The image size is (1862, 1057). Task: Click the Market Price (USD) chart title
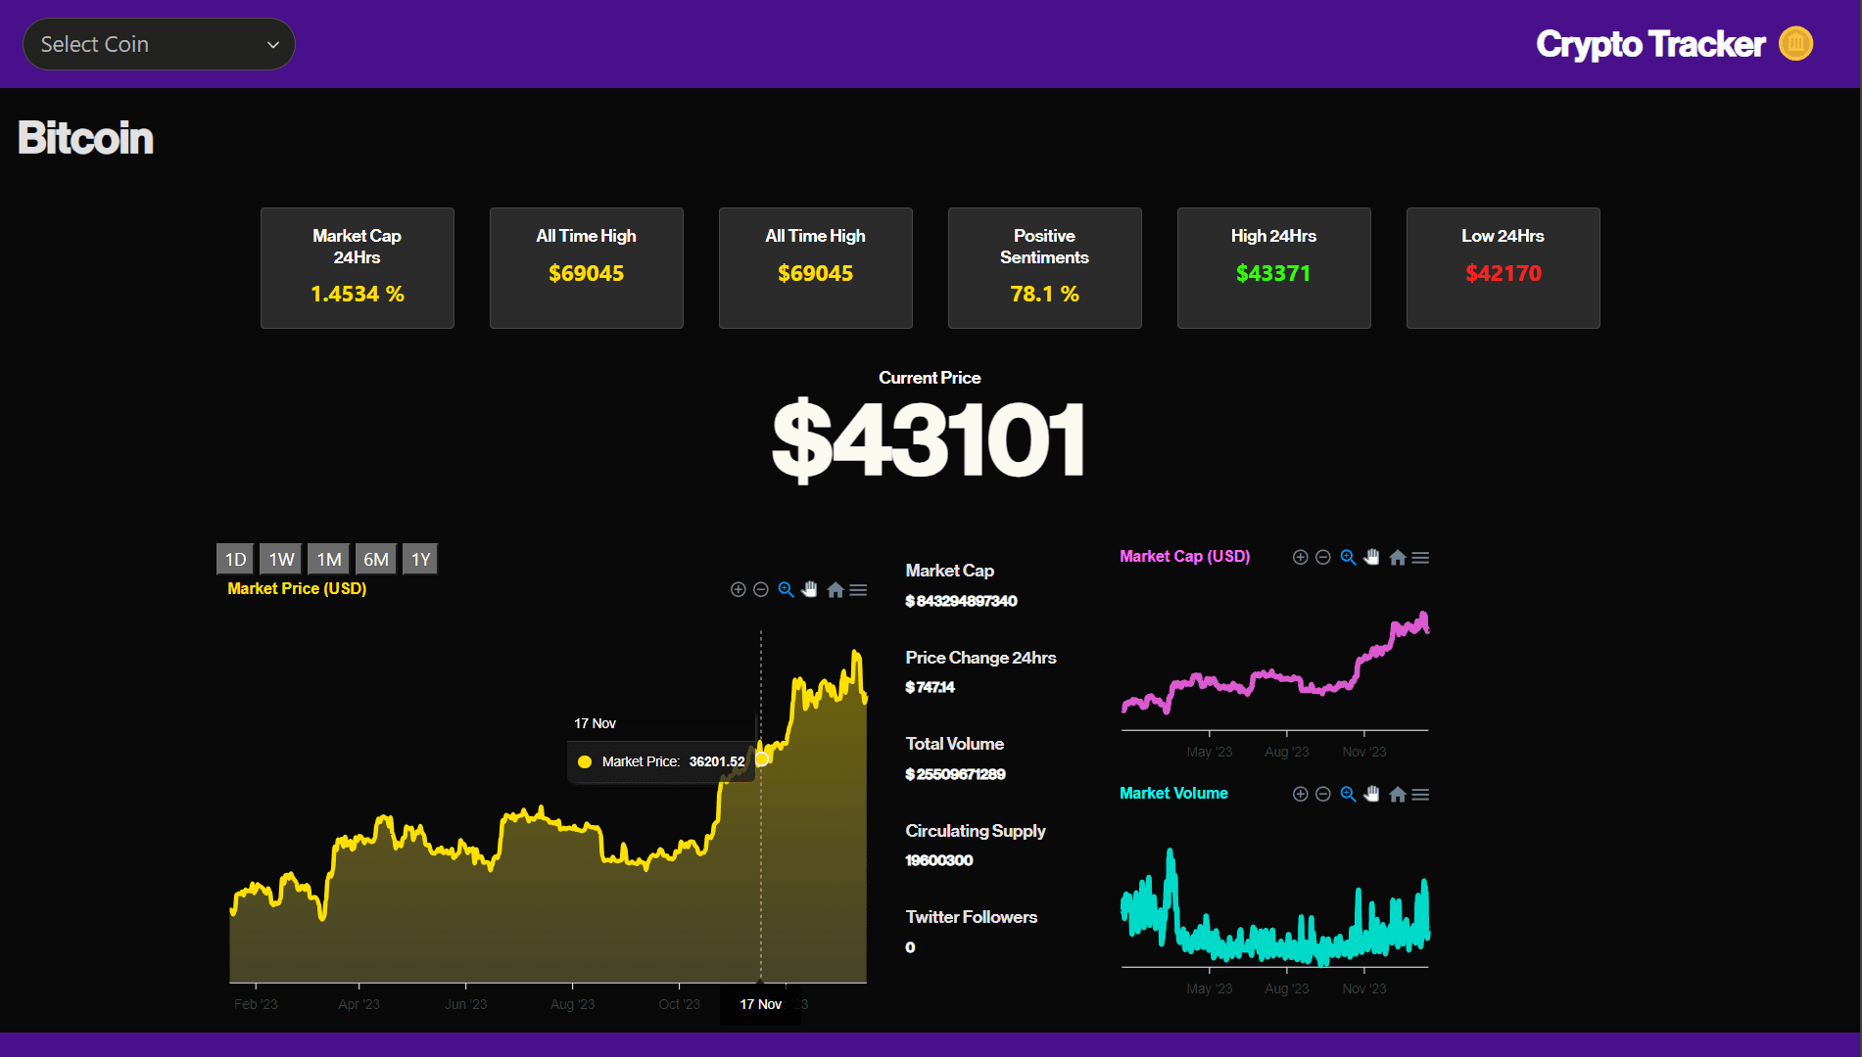[297, 588]
